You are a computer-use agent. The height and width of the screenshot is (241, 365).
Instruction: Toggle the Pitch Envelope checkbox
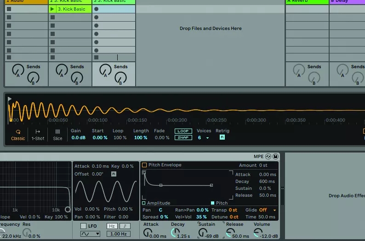(144, 165)
